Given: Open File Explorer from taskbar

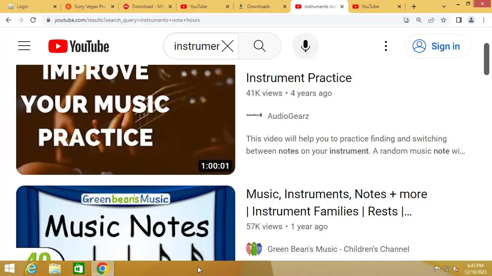Looking at the screenshot, I should 55,269.
